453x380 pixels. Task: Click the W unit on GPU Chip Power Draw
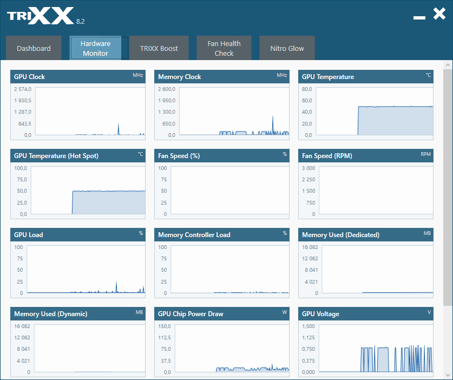pyautogui.click(x=285, y=312)
